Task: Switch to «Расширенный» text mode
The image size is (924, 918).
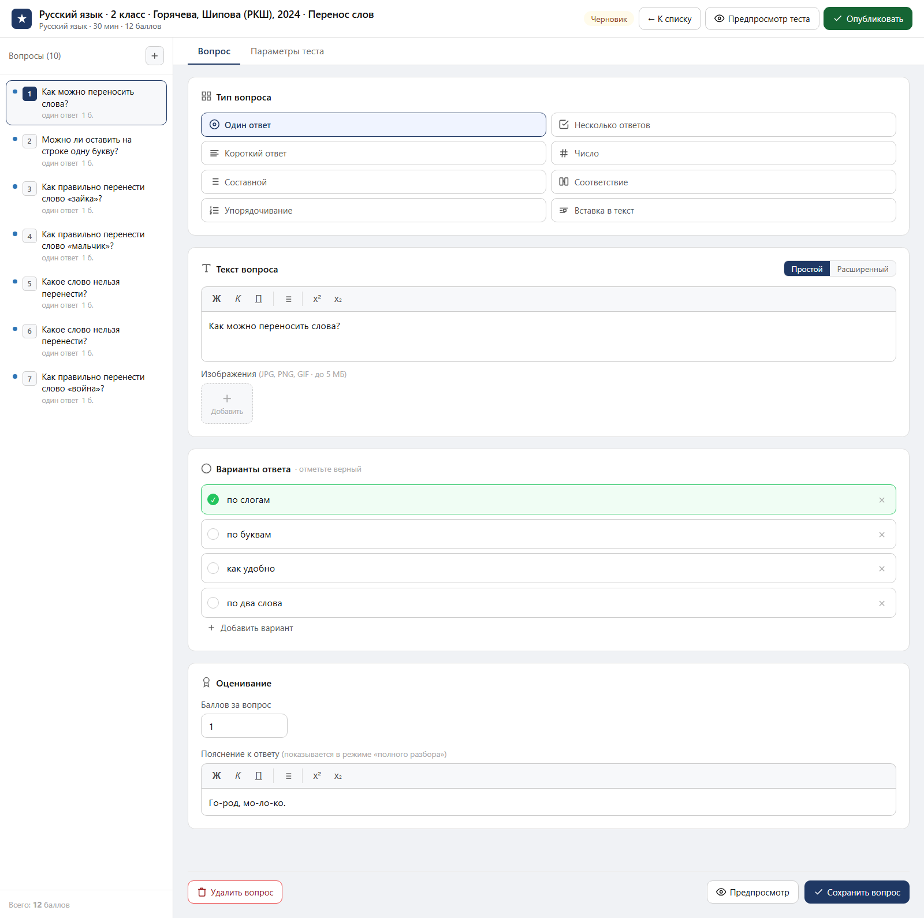Action: pos(862,269)
